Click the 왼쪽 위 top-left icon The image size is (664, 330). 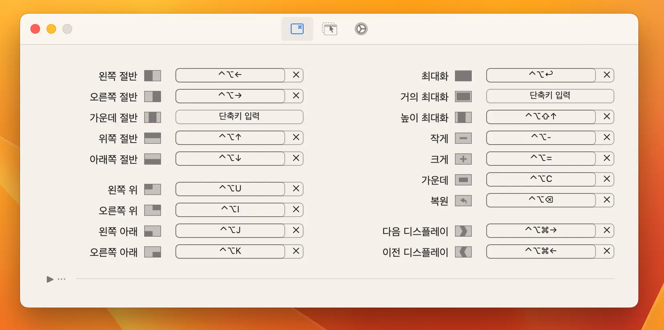[153, 189]
